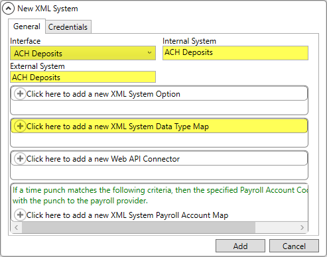Collapse the New XML System panel
The width and height of the screenshot is (327, 257).
8,9
